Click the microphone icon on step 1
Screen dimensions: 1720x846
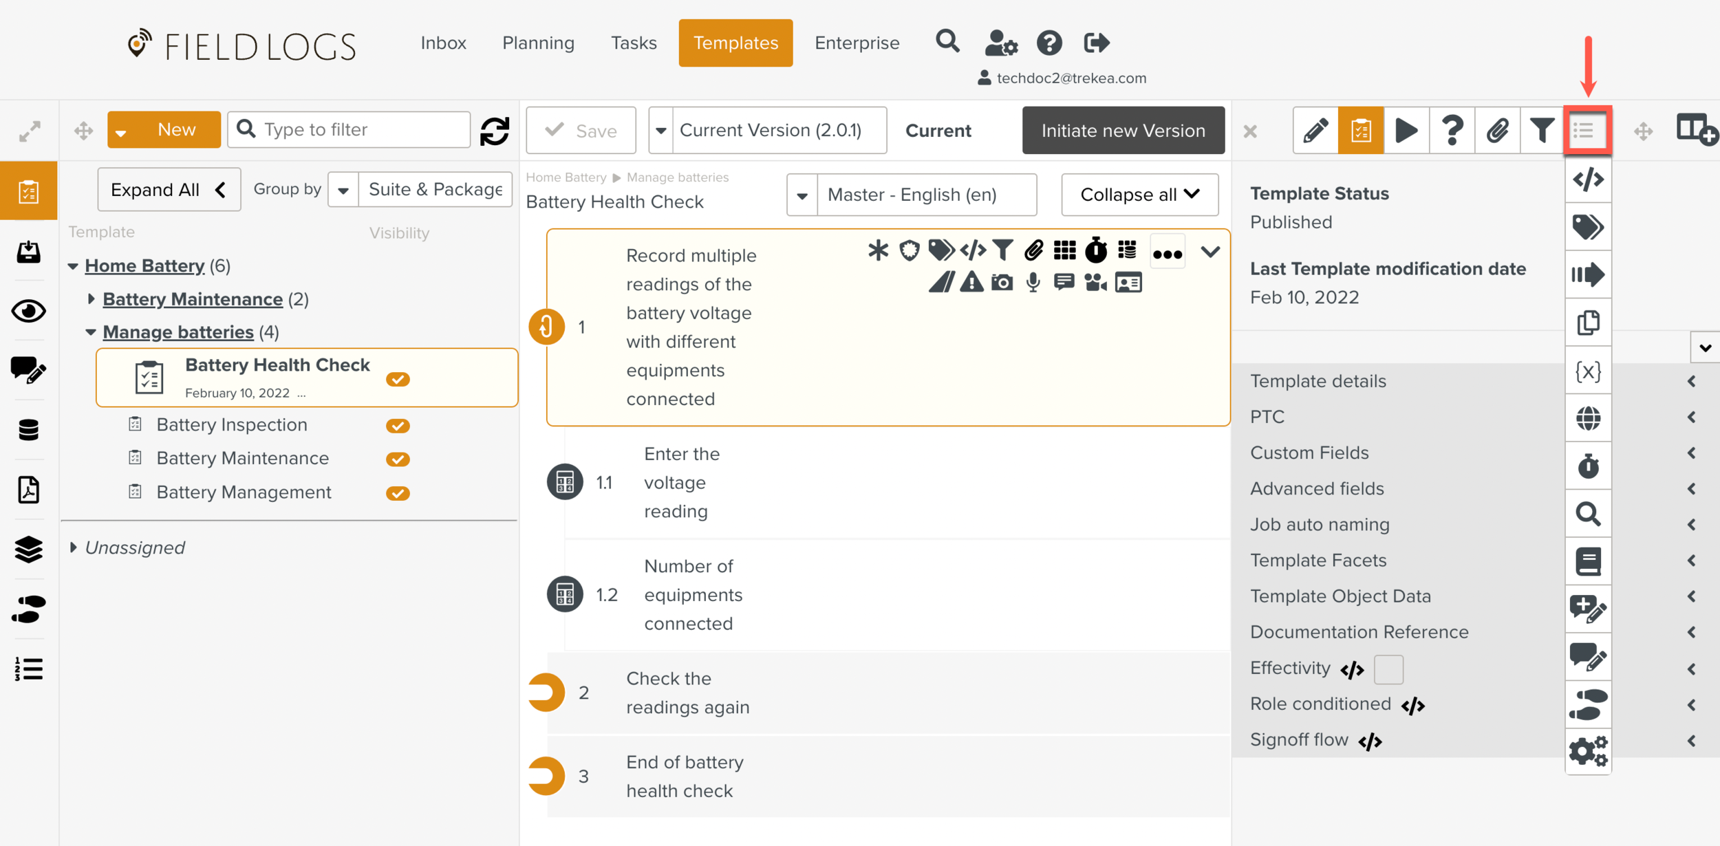pyautogui.click(x=1033, y=282)
